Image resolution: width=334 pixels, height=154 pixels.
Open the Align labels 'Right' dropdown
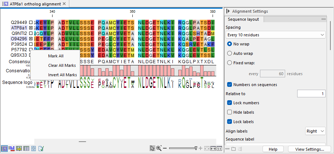(315, 131)
